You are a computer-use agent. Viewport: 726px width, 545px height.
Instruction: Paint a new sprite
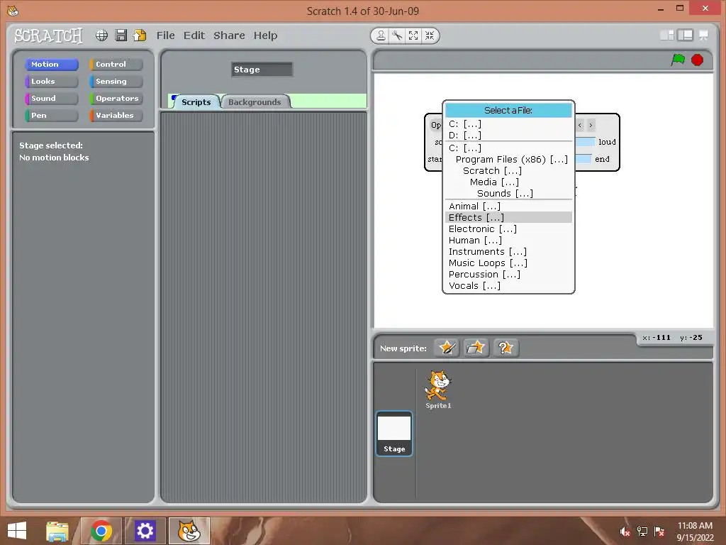pyautogui.click(x=447, y=348)
